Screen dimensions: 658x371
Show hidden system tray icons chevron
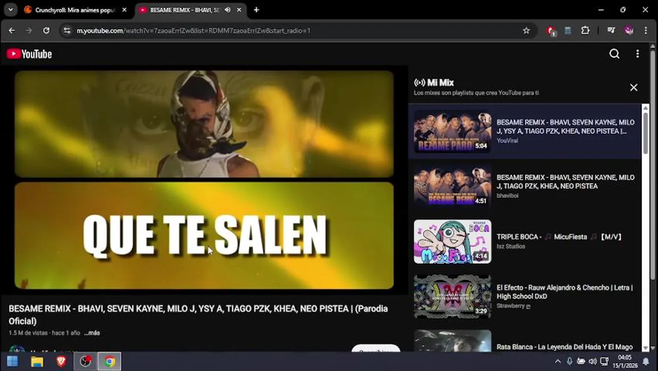(x=558, y=361)
